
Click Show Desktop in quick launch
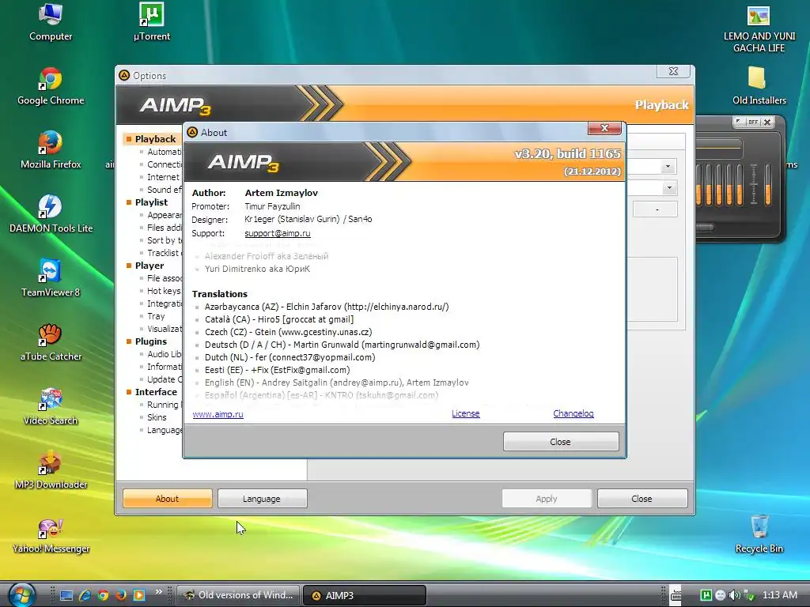tap(66, 595)
